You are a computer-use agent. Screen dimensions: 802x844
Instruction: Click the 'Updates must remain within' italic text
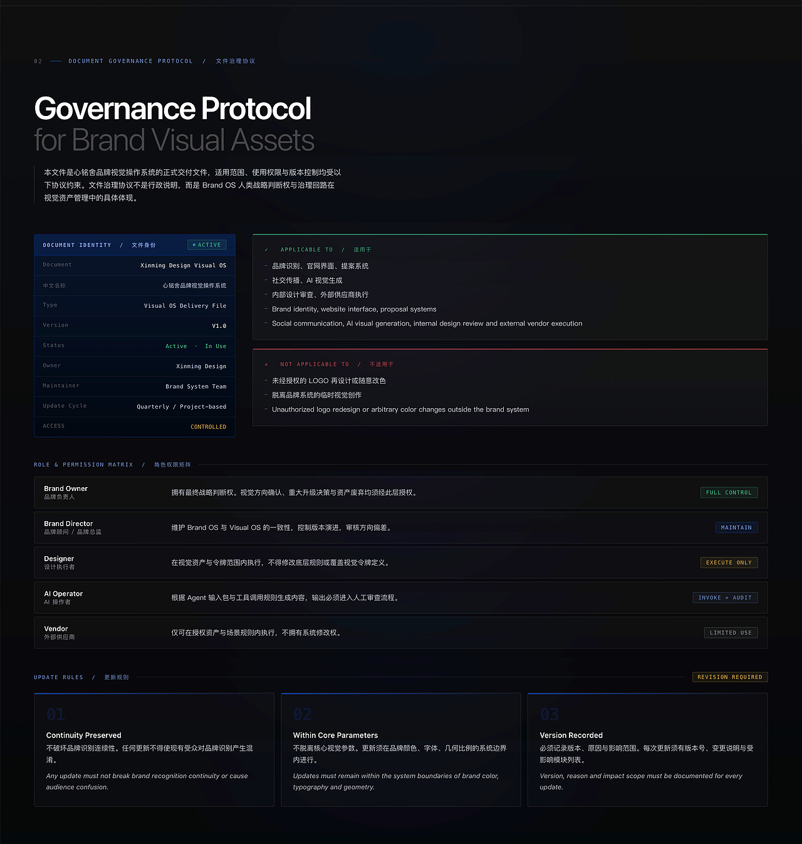(396, 782)
